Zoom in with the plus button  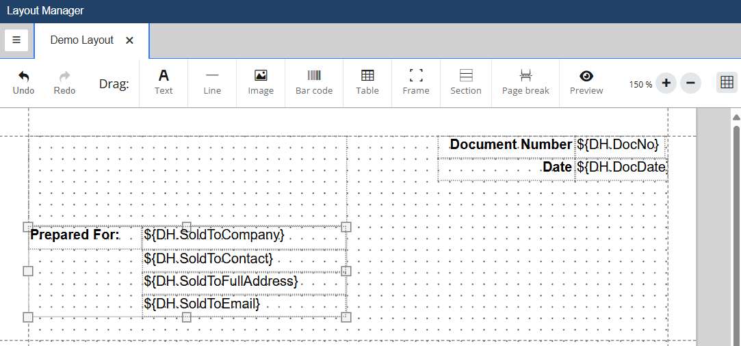(666, 83)
